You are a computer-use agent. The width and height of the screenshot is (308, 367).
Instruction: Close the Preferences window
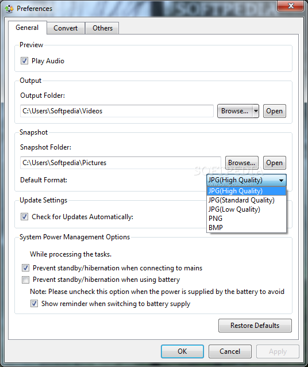pyautogui.click(x=291, y=6)
